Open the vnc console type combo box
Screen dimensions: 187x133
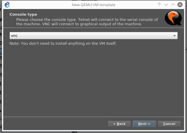[93, 35]
